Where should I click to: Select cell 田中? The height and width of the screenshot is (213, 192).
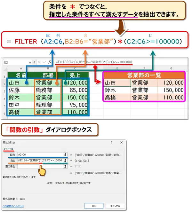coord(21,105)
